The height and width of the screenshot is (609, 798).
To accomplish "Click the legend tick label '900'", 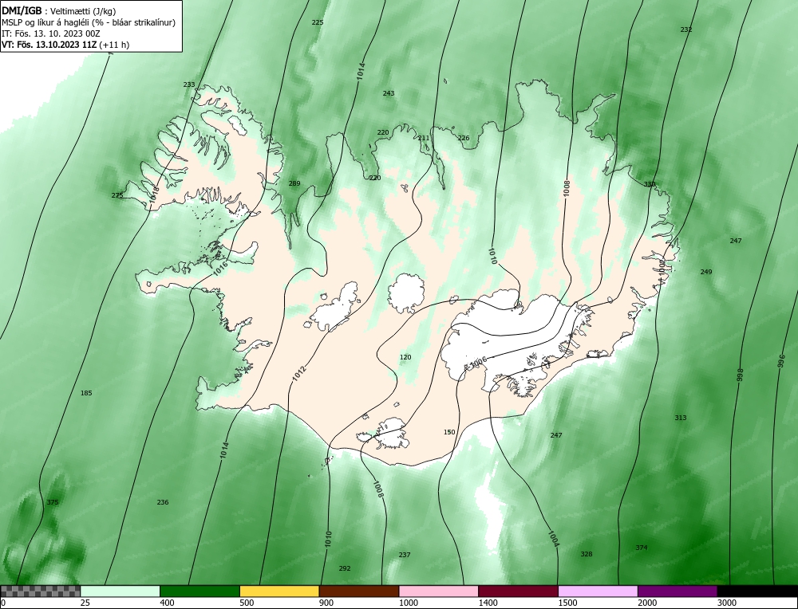I will tap(326, 603).
